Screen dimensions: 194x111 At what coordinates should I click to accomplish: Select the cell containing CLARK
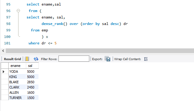pos(17,87)
